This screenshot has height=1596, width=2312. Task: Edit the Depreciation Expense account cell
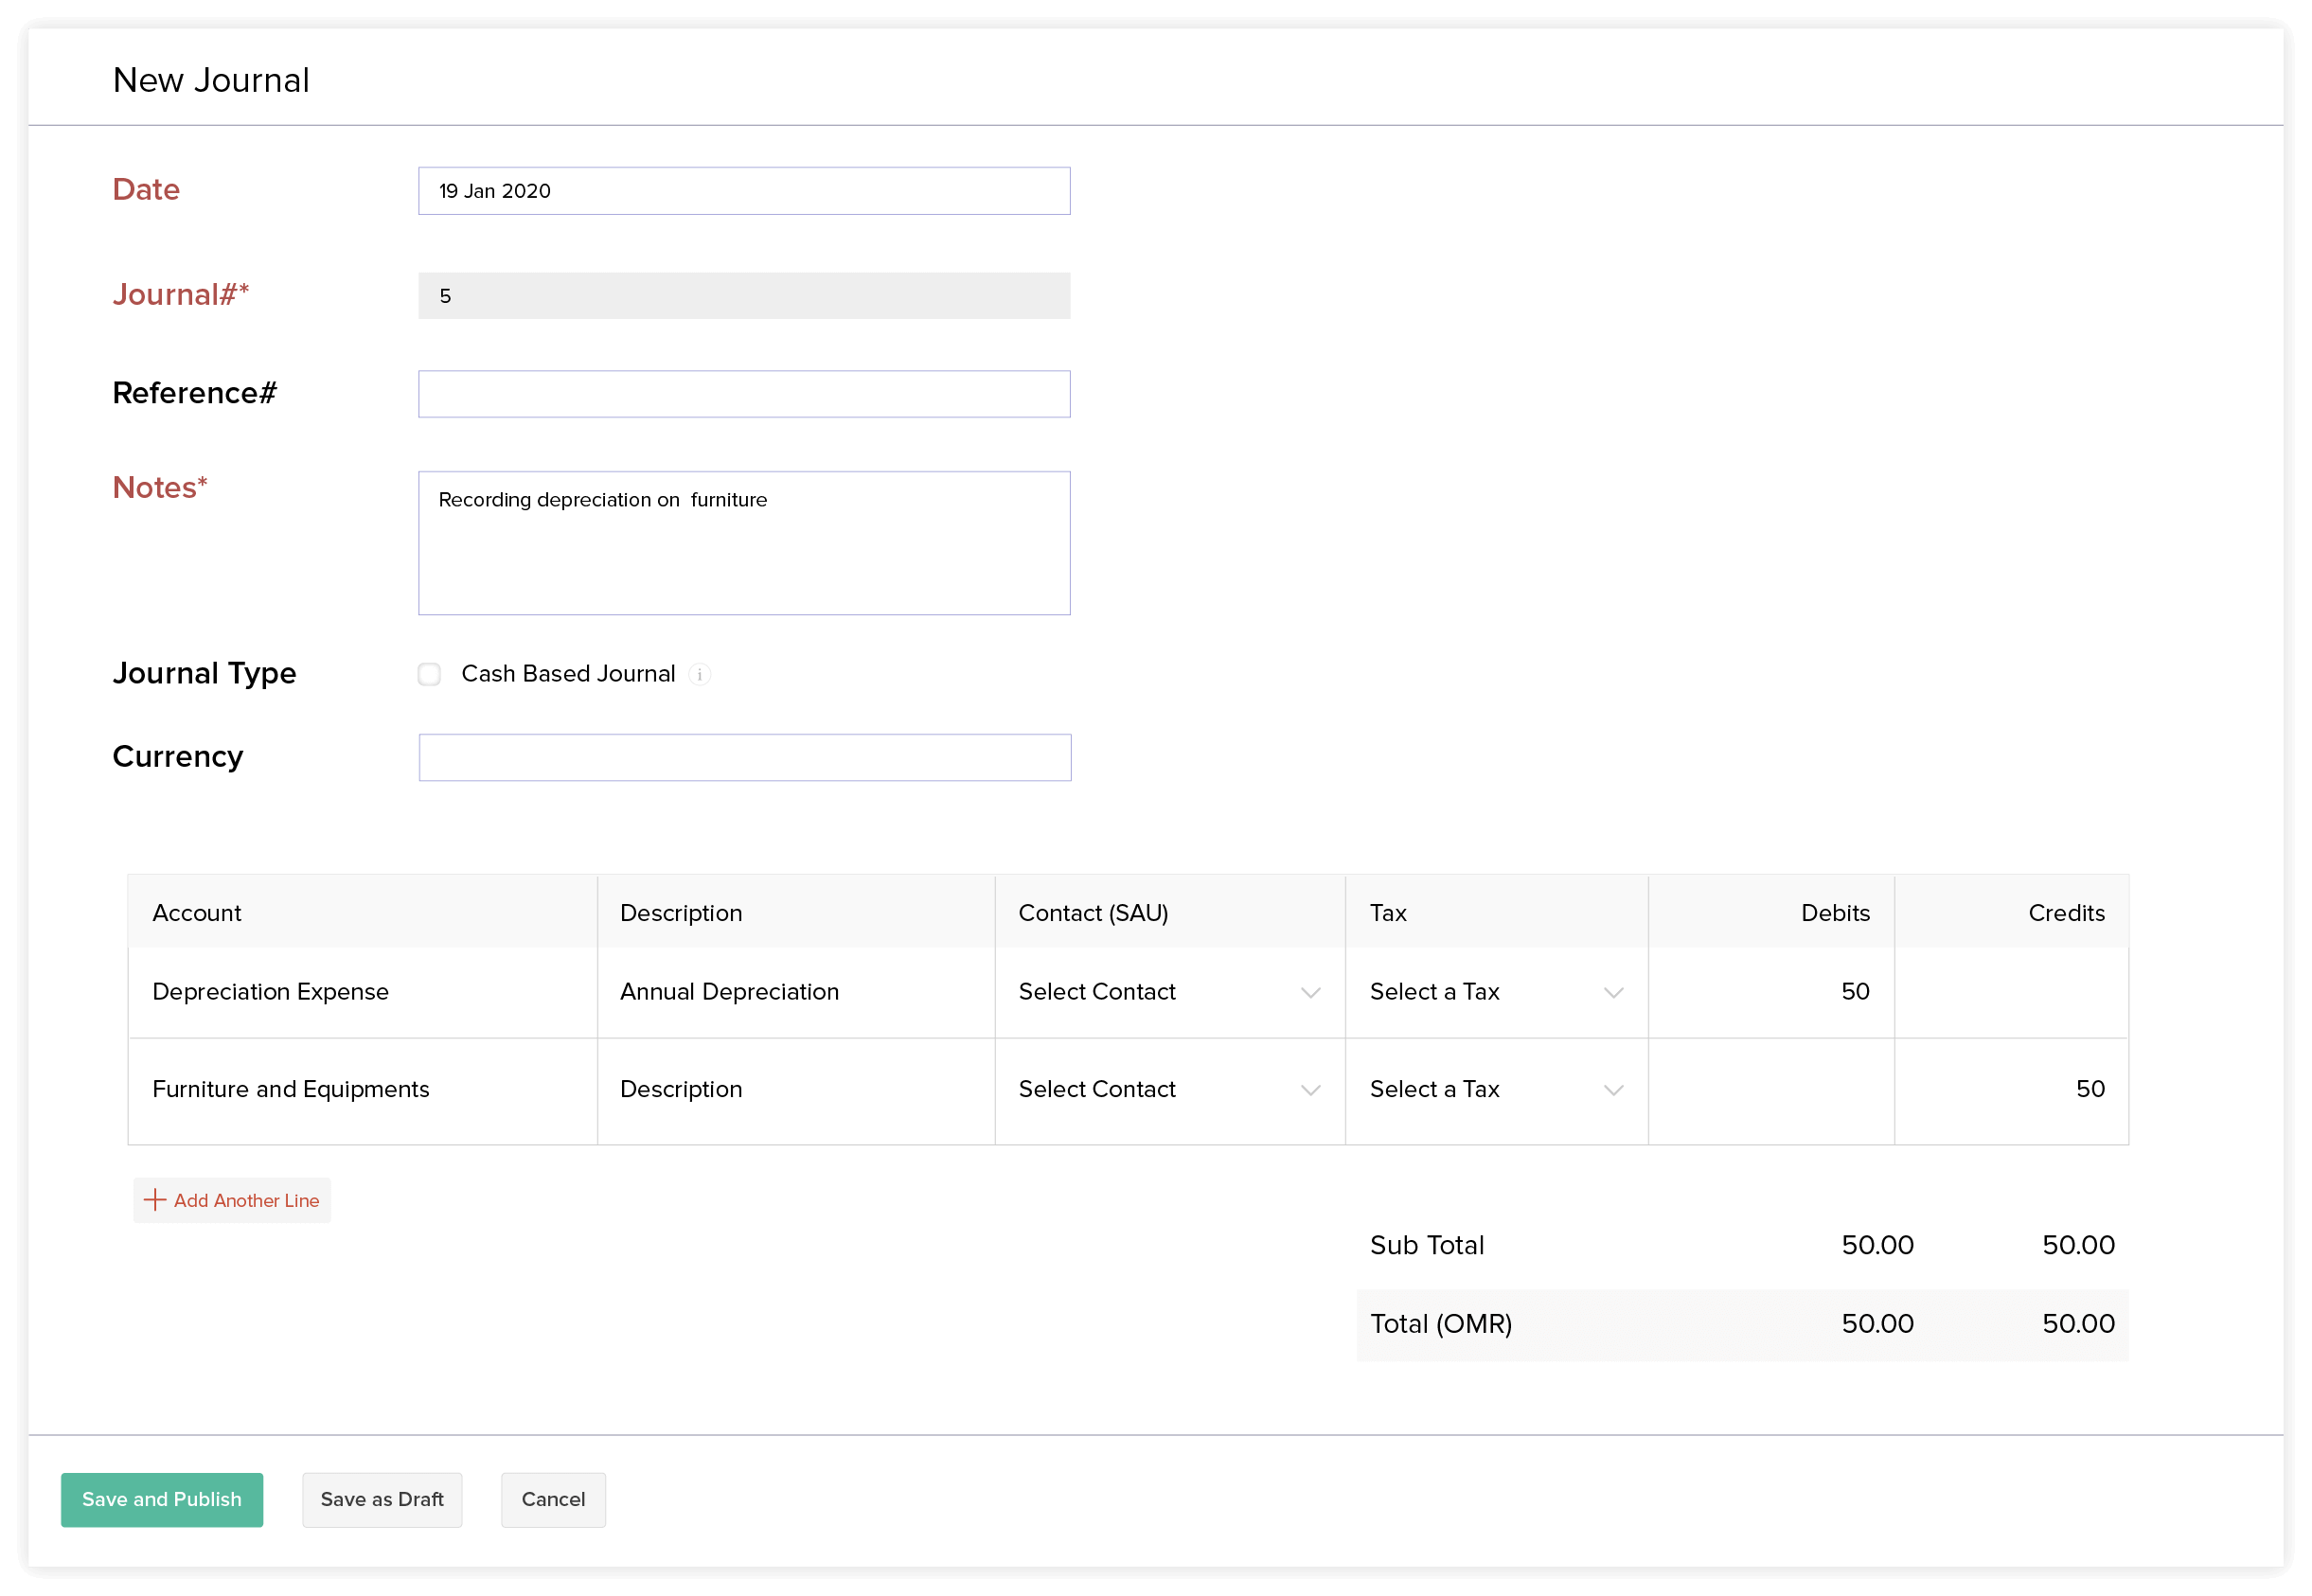362,992
